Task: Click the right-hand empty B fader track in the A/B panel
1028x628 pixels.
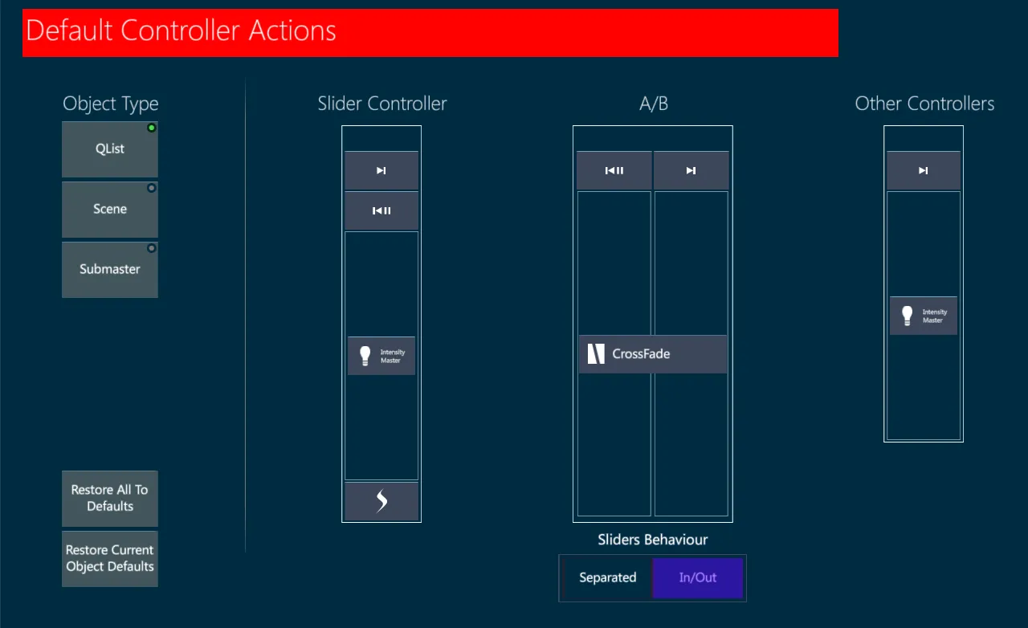Action: (x=691, y=353)
